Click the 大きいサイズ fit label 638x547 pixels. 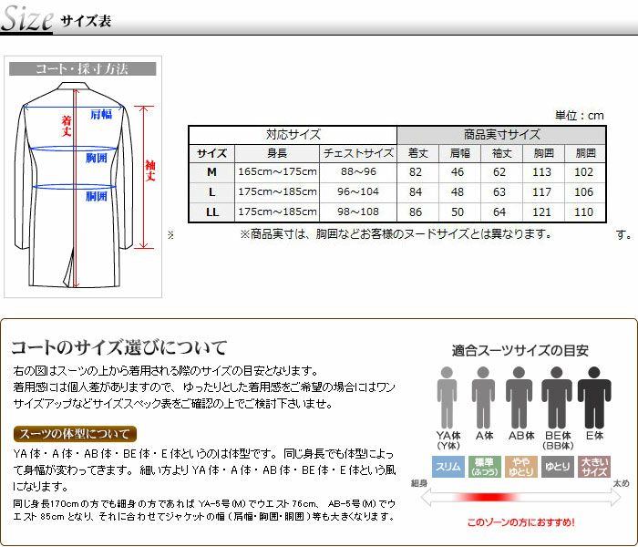594,466
